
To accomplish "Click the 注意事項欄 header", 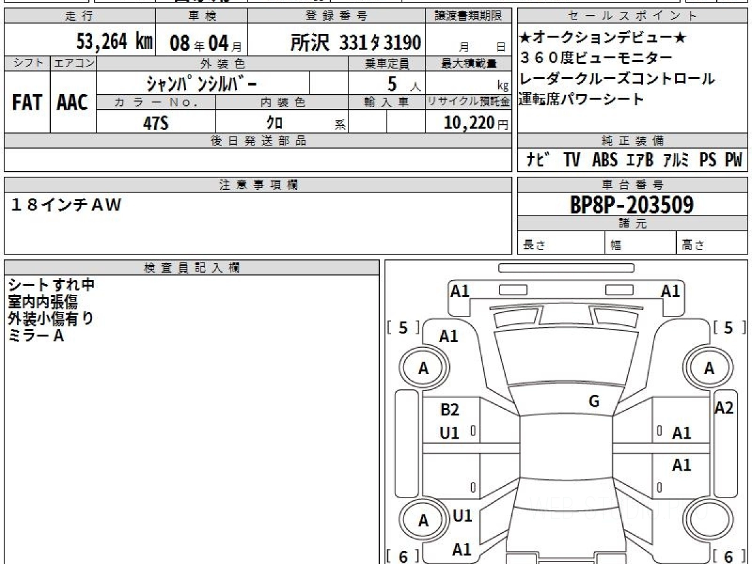I will tap(258, 185).
